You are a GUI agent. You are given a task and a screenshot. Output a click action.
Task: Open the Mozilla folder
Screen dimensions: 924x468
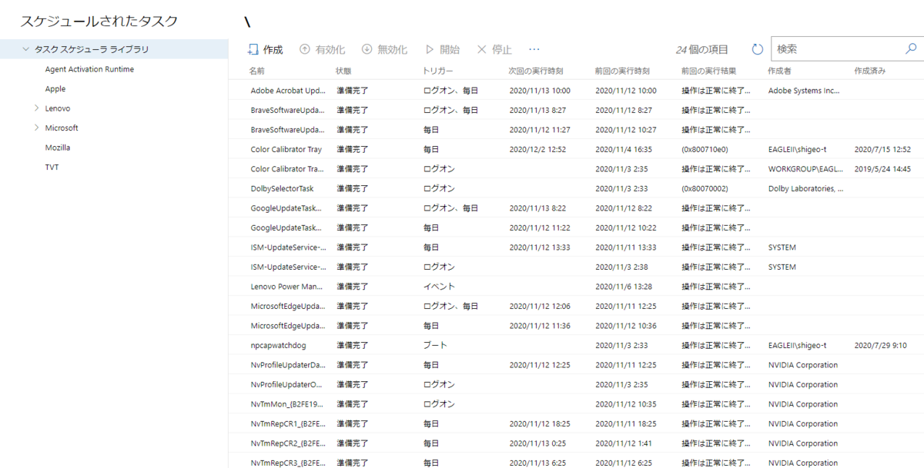[x=57, y=146]
